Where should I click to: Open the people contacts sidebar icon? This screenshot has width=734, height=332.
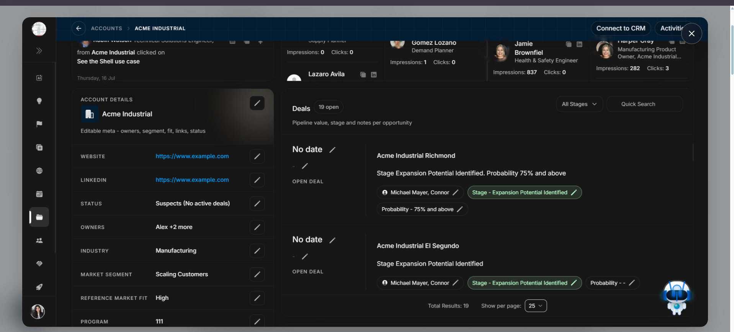coord(39,240)
